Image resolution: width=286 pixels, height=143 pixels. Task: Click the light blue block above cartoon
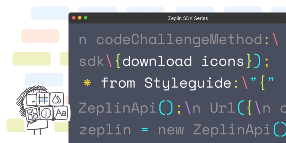click(x=44, y=80)
